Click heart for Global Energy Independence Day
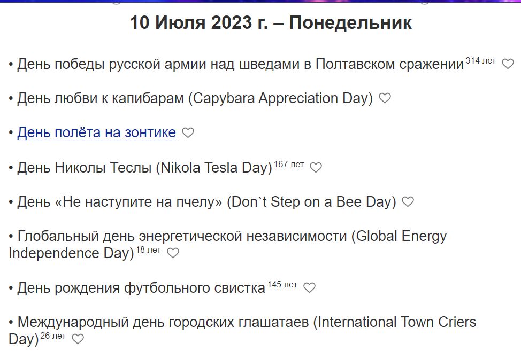Viewport: 521px width, 351px height. pos(172,253)
